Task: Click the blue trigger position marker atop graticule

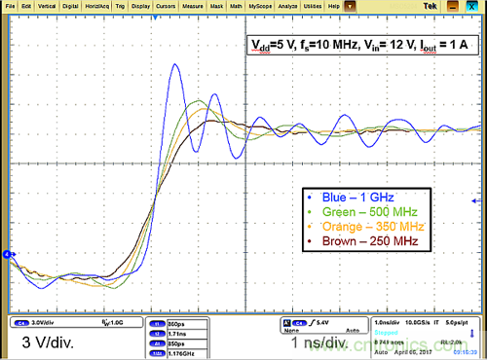Action: (156, 18)
